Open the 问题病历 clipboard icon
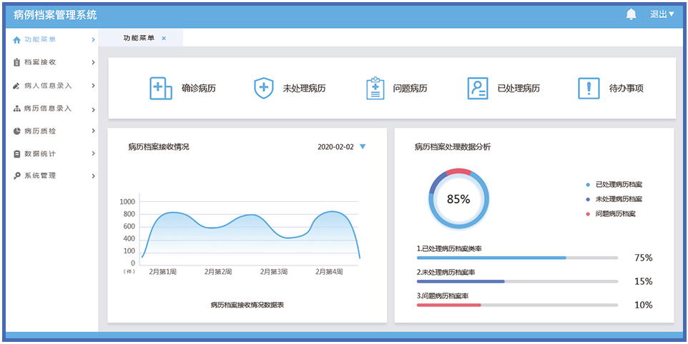The width and height of the screenshot is (688, 344). point(375,88)
